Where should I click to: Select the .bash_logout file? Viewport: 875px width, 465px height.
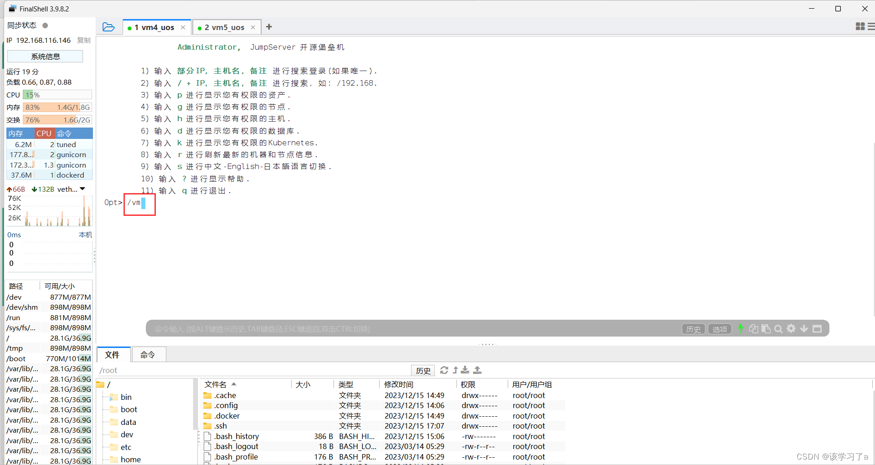pos(383,446)
